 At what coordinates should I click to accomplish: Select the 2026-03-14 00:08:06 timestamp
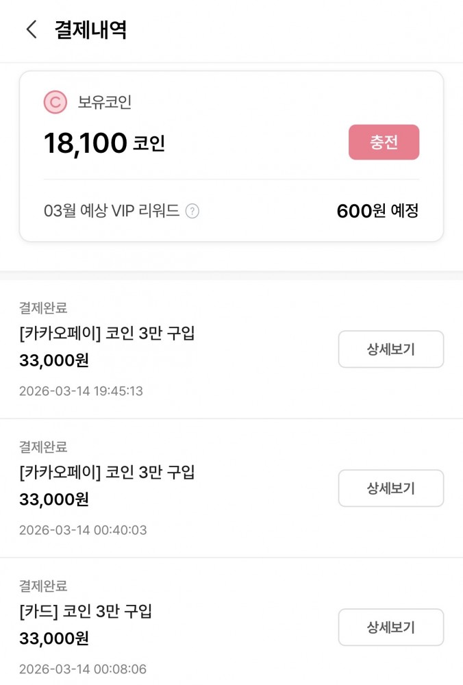pyautogui.click(x=82, y=669)
